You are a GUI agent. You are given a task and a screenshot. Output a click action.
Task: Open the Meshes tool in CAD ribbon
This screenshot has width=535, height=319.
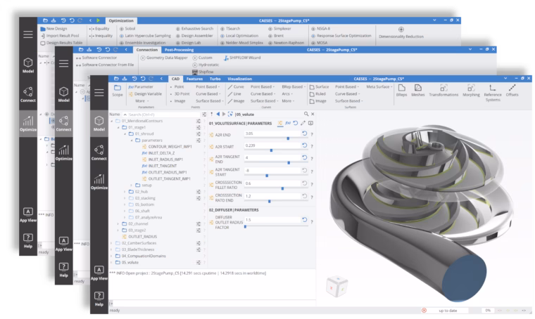(x=417, y=90)
